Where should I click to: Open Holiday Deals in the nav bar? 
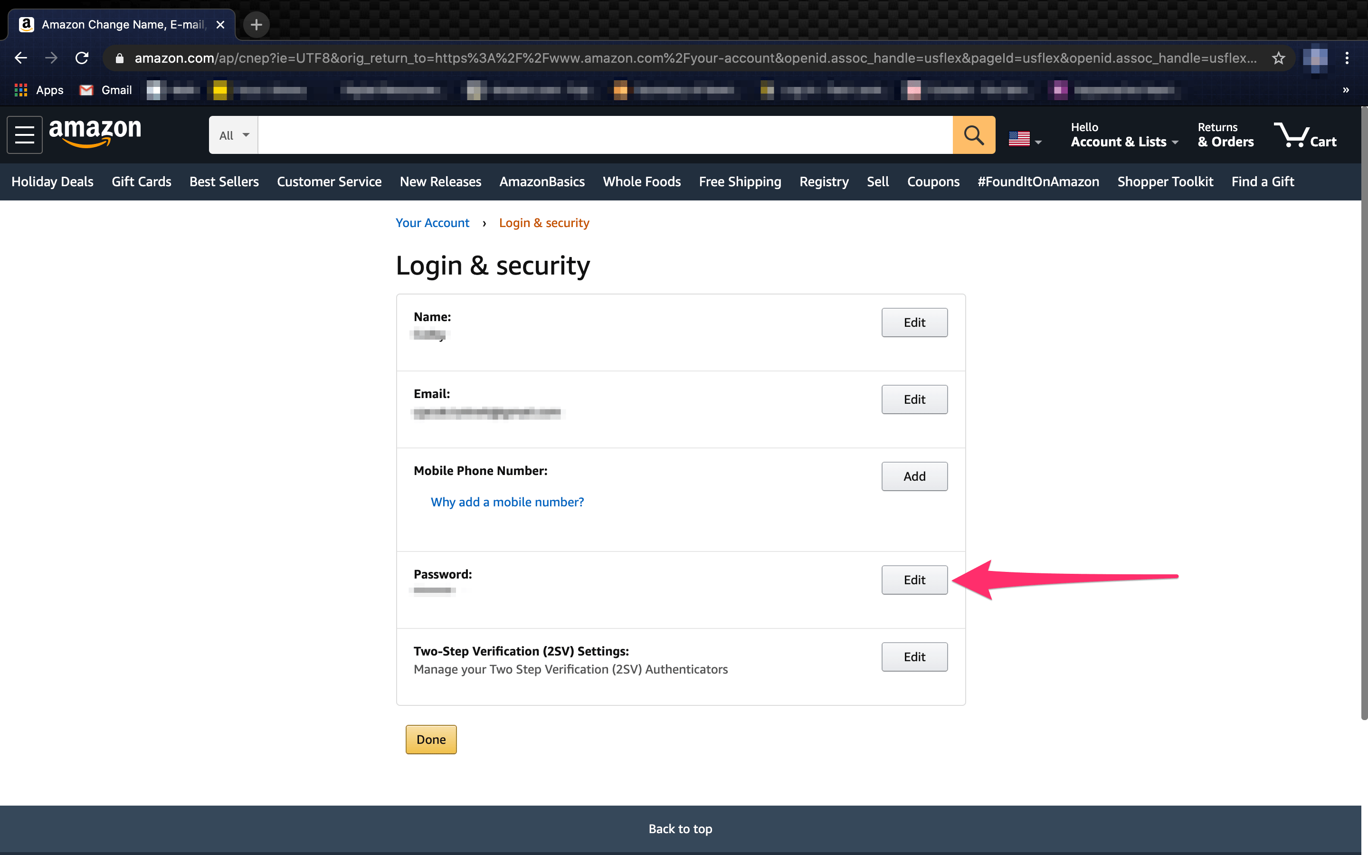[x=53, y=181]
